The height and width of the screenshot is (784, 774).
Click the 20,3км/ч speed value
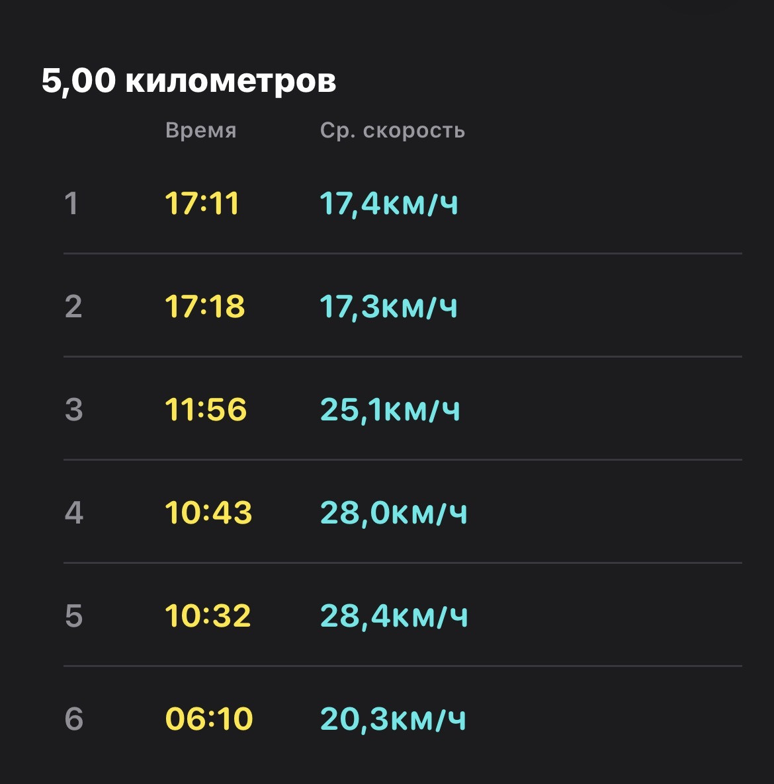[393, 719]
